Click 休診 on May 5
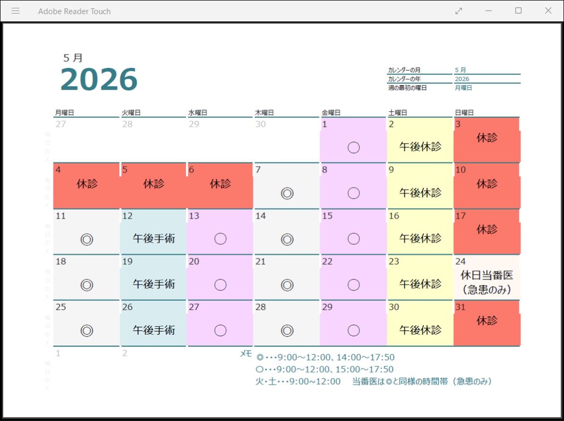 (x=154, y=184)
